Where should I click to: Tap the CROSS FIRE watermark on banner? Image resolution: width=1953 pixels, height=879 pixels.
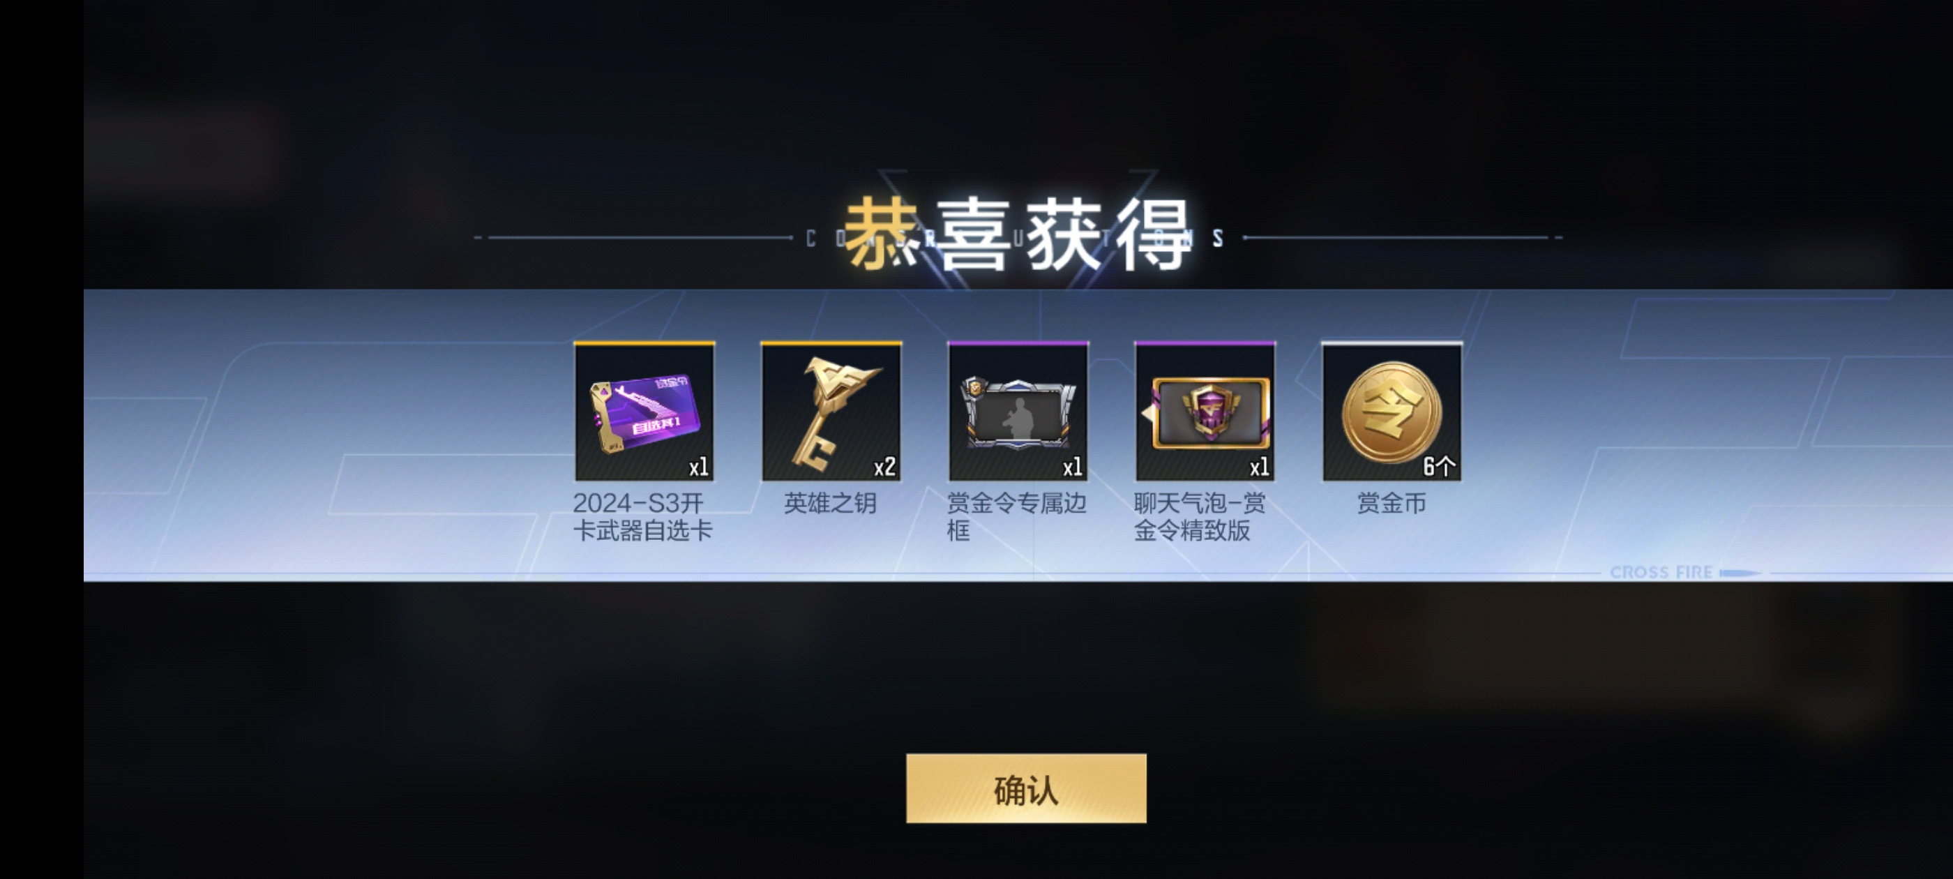(x=1661, y=572)
